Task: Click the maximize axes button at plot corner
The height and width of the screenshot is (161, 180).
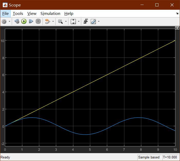Action: (177, 28)
